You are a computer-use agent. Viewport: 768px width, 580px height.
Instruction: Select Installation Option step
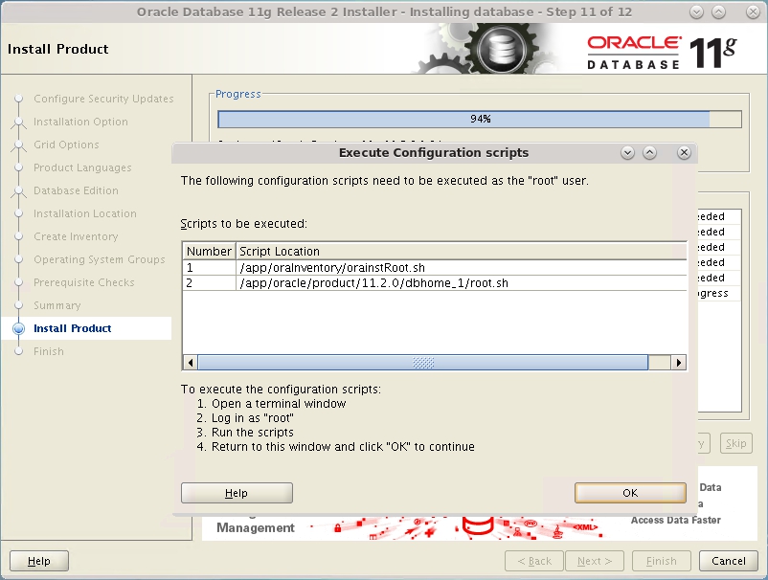point(80,122)
